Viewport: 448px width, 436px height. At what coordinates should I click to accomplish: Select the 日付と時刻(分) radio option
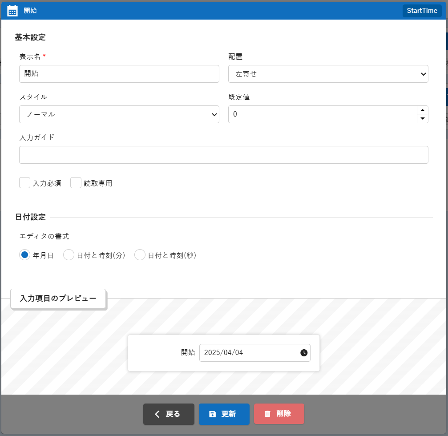(69, 255)
